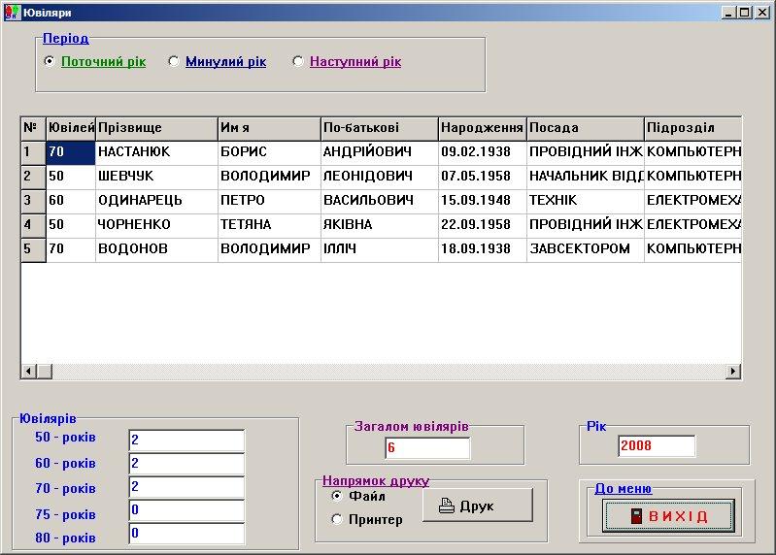Click name cell БОРИС
This screenshot has width=776, height=555.
(x=269, y=152)
